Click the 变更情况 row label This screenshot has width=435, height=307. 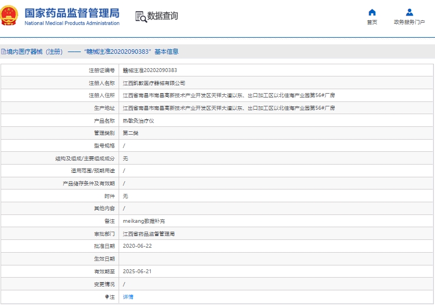pos(104,284)
